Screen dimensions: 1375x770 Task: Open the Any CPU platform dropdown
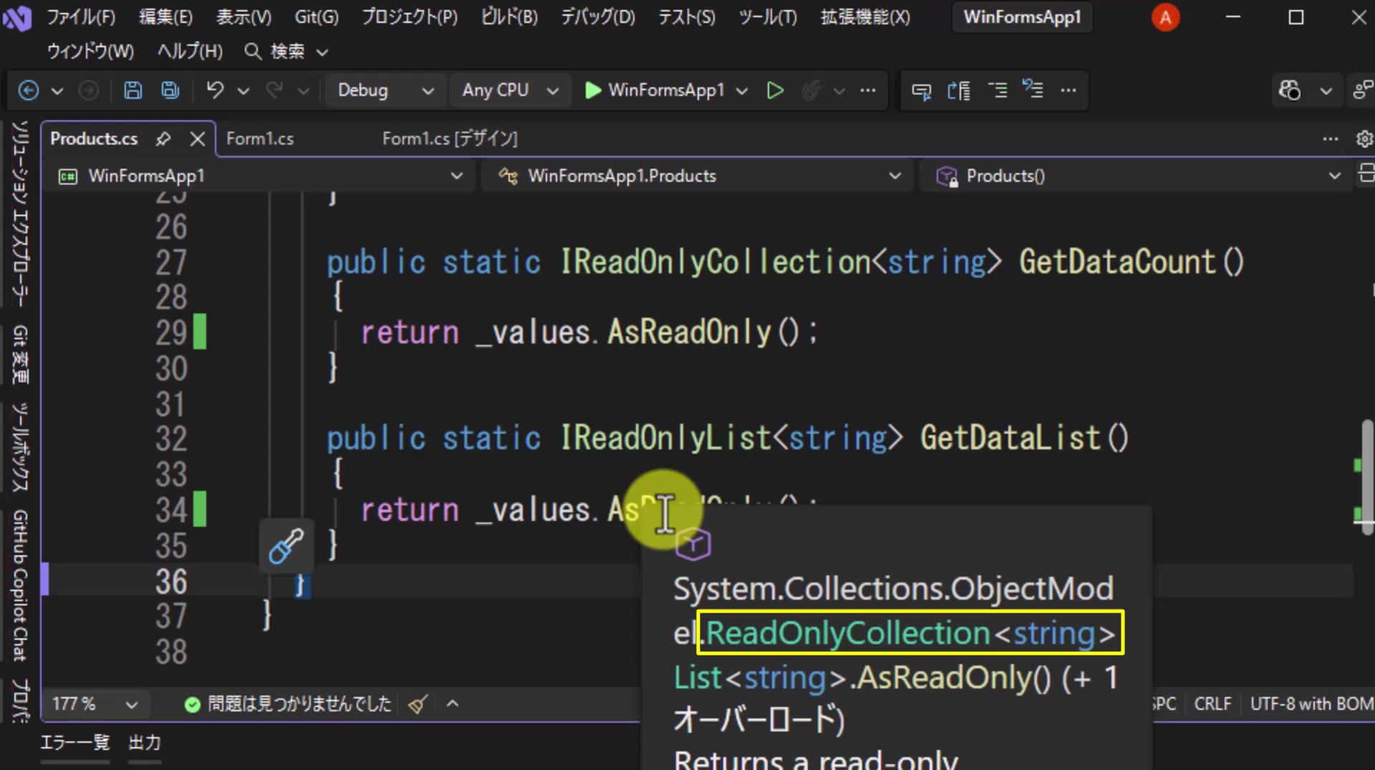pyautogui.click(x=510, y=90)
